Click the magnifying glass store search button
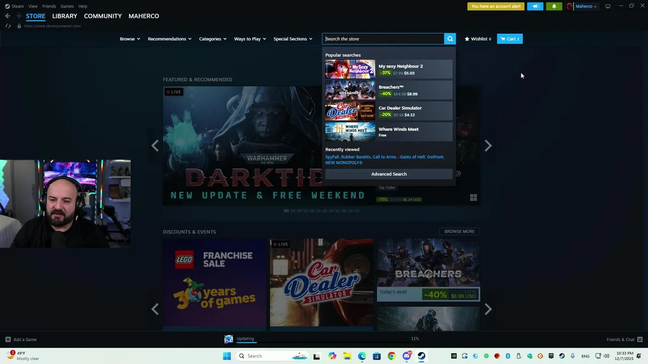The image size is (648, 364). [450, 39]
